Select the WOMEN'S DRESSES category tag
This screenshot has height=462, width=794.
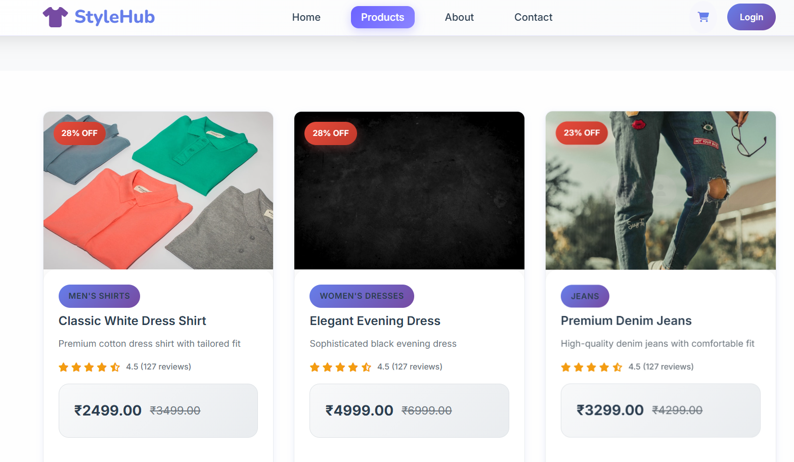tap(362, 296)
